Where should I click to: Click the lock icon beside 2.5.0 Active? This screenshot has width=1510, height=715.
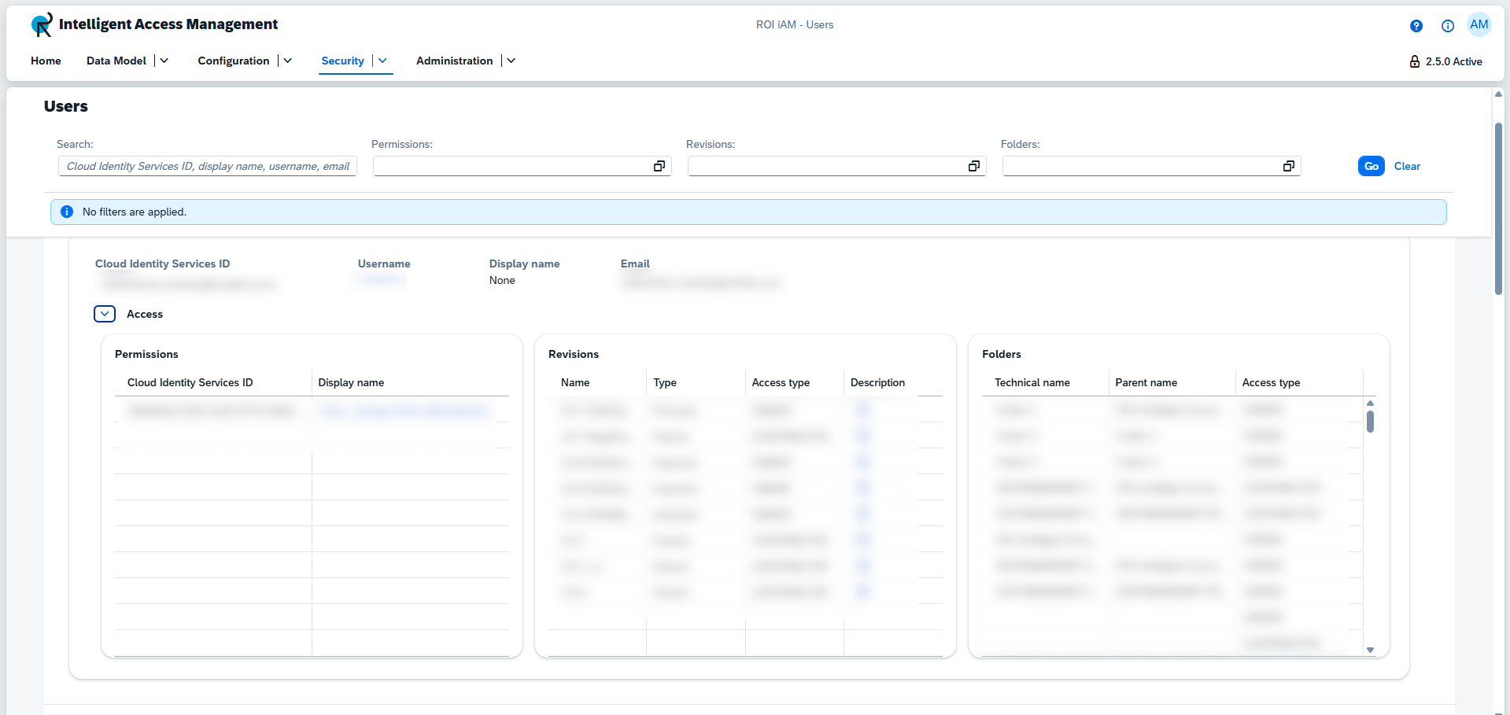[x=1415, y=61]
